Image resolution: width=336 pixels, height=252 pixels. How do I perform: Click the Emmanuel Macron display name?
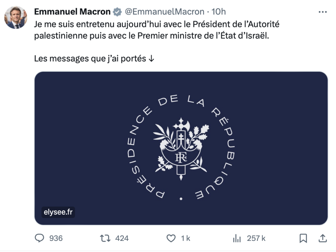tap(72, 12)
